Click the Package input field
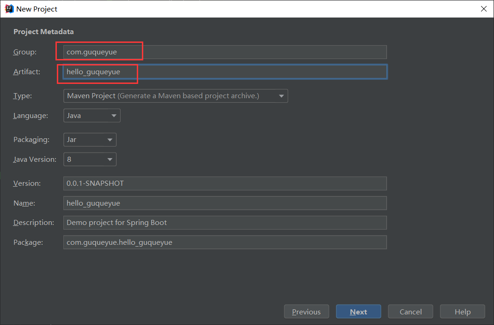 [x=225, y=242]
